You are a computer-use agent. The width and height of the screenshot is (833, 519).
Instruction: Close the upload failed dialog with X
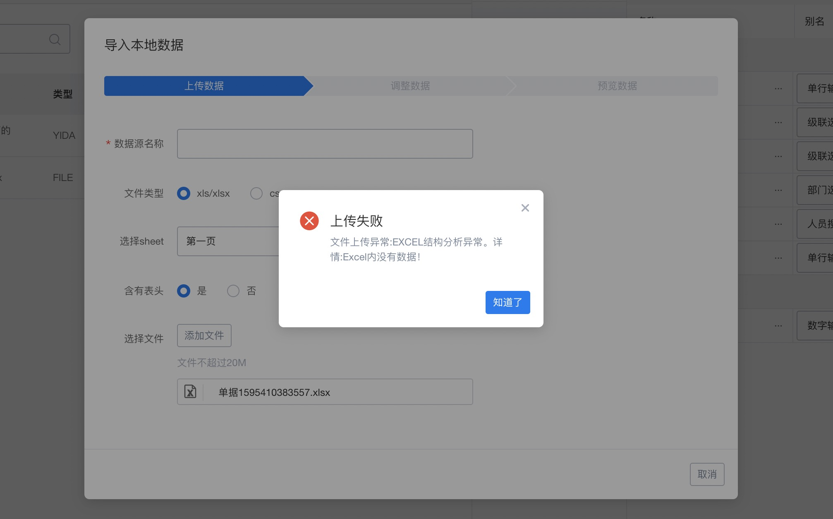point(525,208)
